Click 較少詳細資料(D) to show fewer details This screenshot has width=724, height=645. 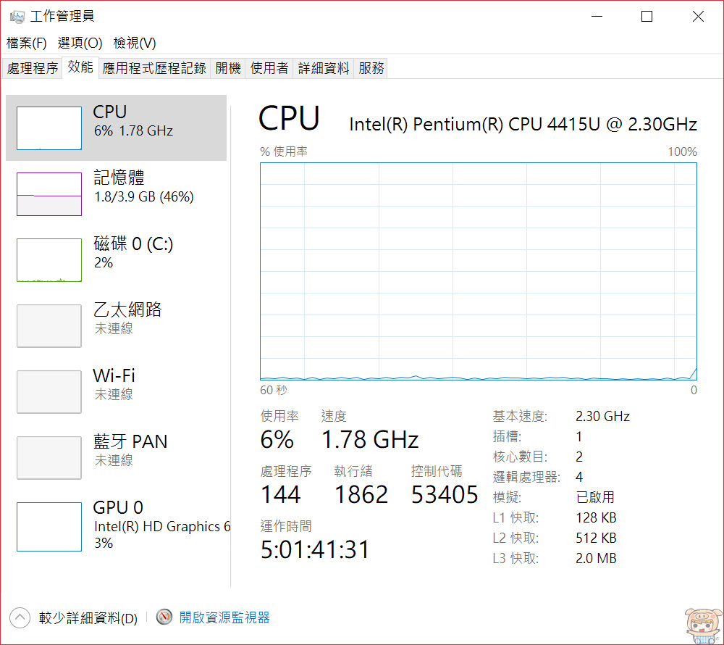(88, 617)
